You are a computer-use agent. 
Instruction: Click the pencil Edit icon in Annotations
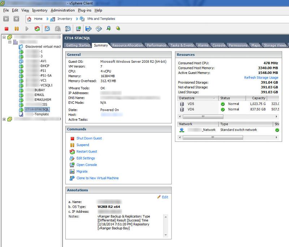click(159, 197)
